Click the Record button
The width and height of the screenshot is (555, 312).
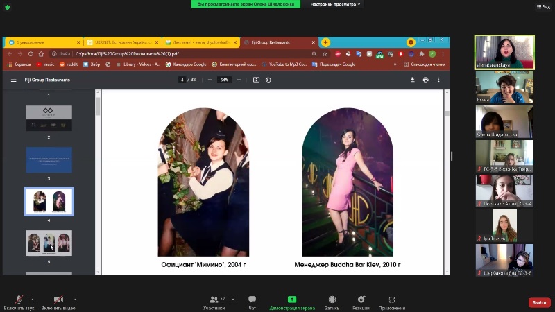[332, 303]
